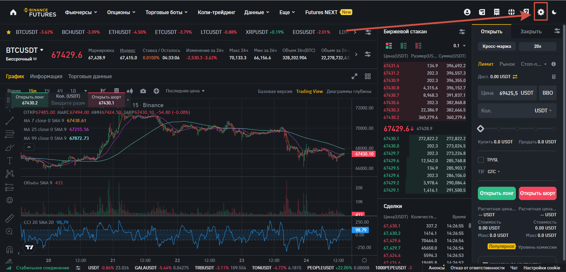The height and width of the screenshot is (272, 566).
Task: Open the TIF GTC dropdown
Action: tap(494, 172)
